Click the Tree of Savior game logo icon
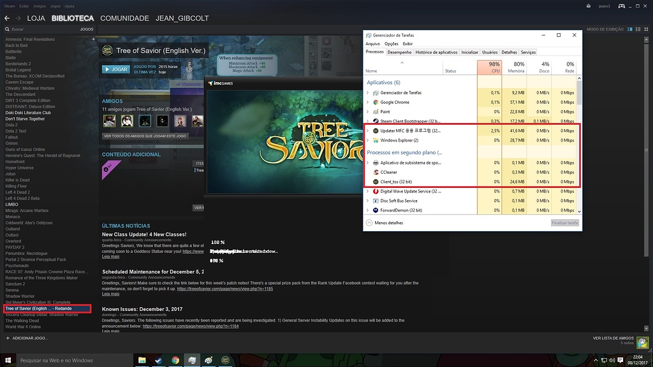 click(x=108, y=51)
